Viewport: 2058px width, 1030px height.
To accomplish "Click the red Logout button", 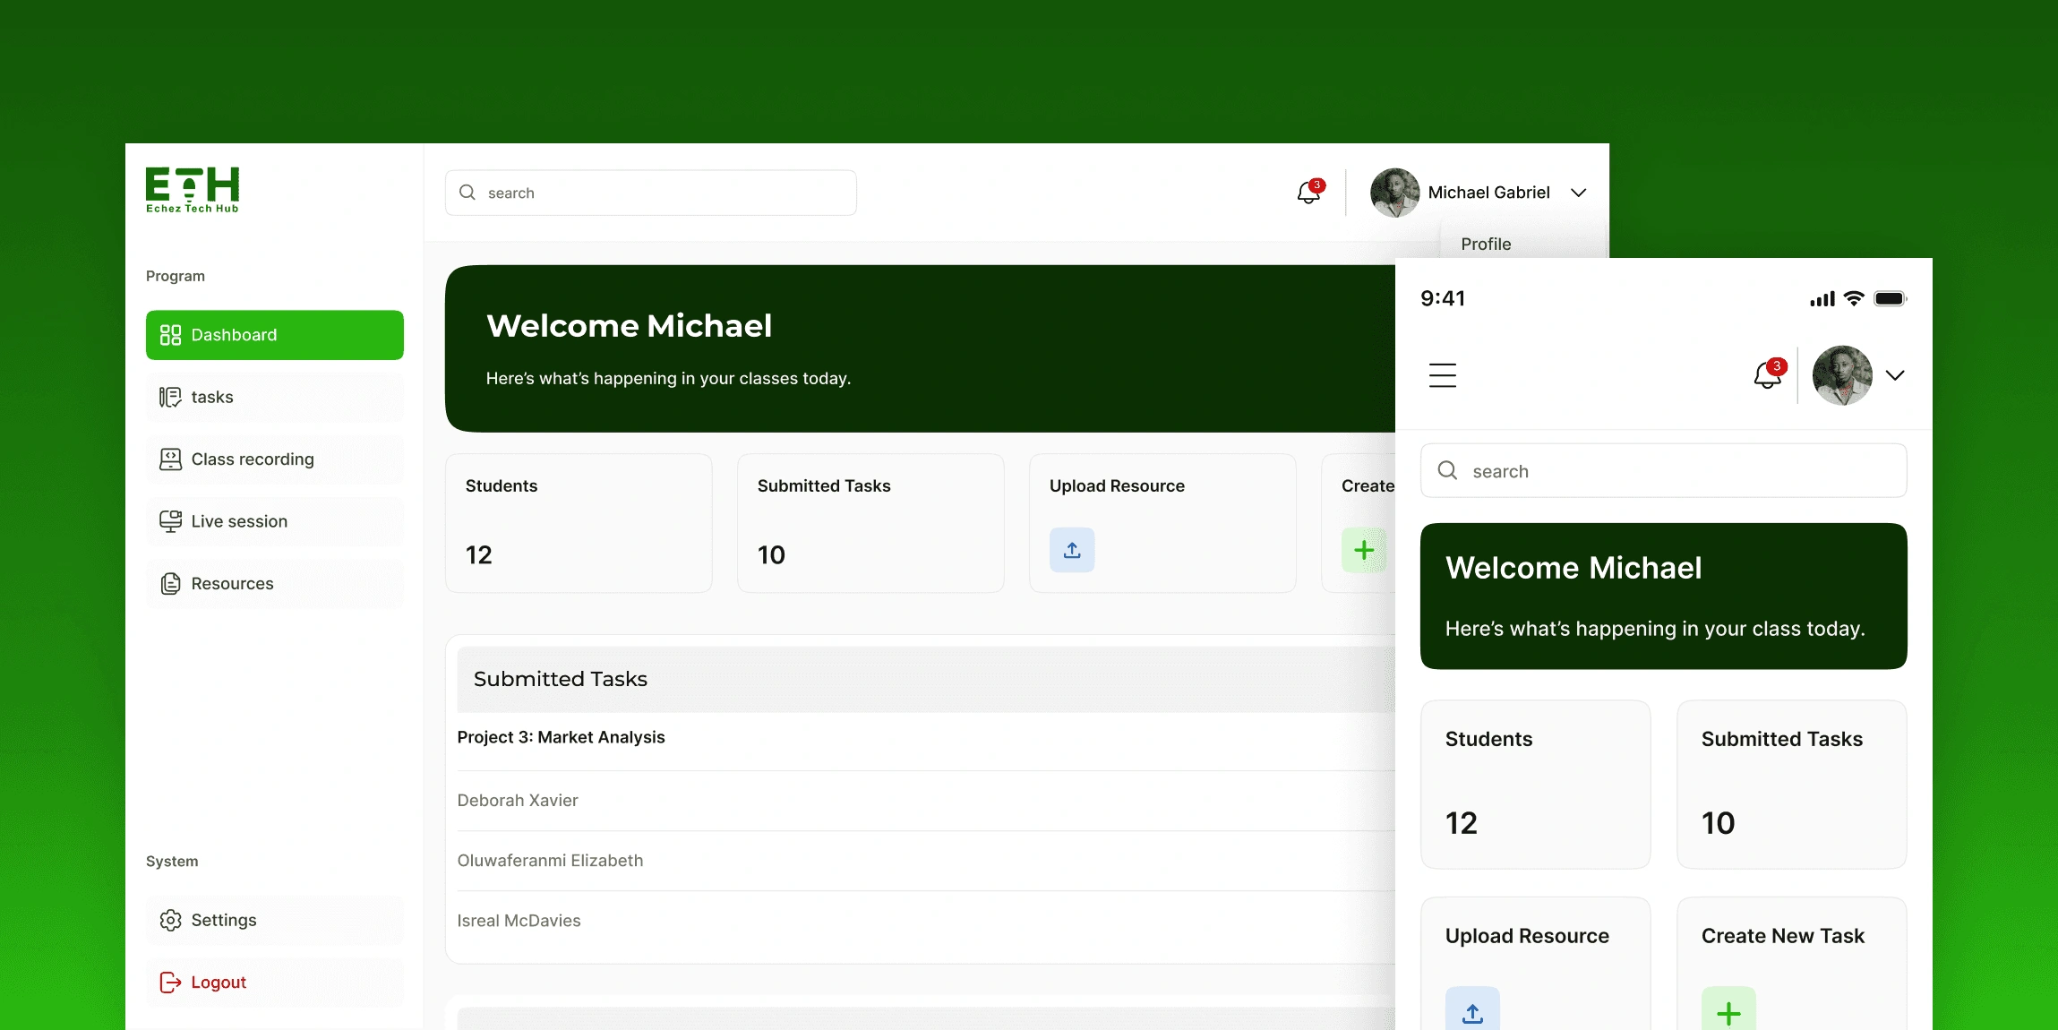I will 218,983.
